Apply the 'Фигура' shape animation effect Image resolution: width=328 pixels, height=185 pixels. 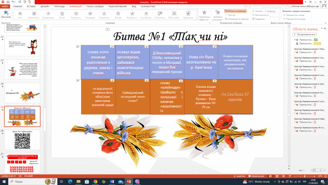(x=118, y=15)
